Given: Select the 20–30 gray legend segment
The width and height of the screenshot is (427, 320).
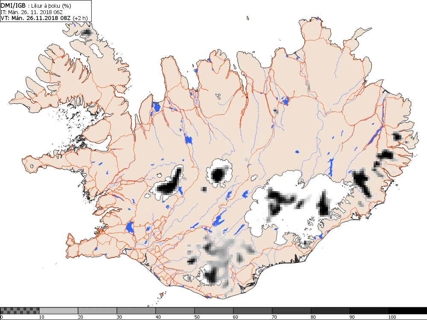Looking at the screenshot, I should coord(97,311).
